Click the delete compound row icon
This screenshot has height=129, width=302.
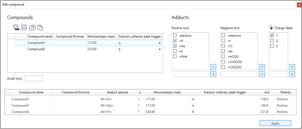(x=24, y=27)
